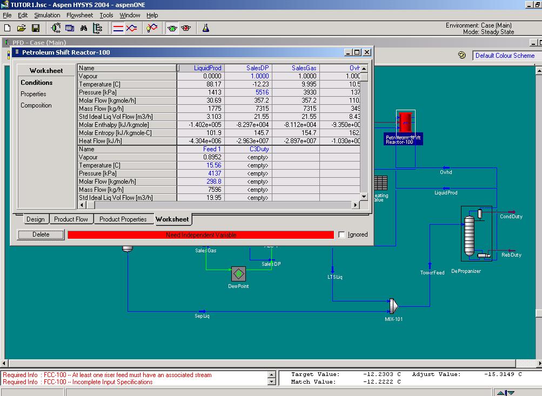Screen dimensions: 542x396
Task: Click the Delete button
Action: pyautogui.click(x=41, y=234)
